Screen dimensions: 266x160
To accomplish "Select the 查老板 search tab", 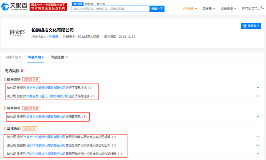I will coord(89,4).
